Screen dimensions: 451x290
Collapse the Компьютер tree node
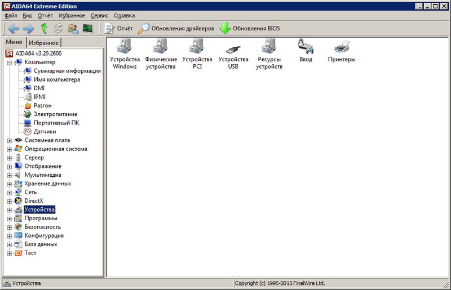(x=10, y=62)
